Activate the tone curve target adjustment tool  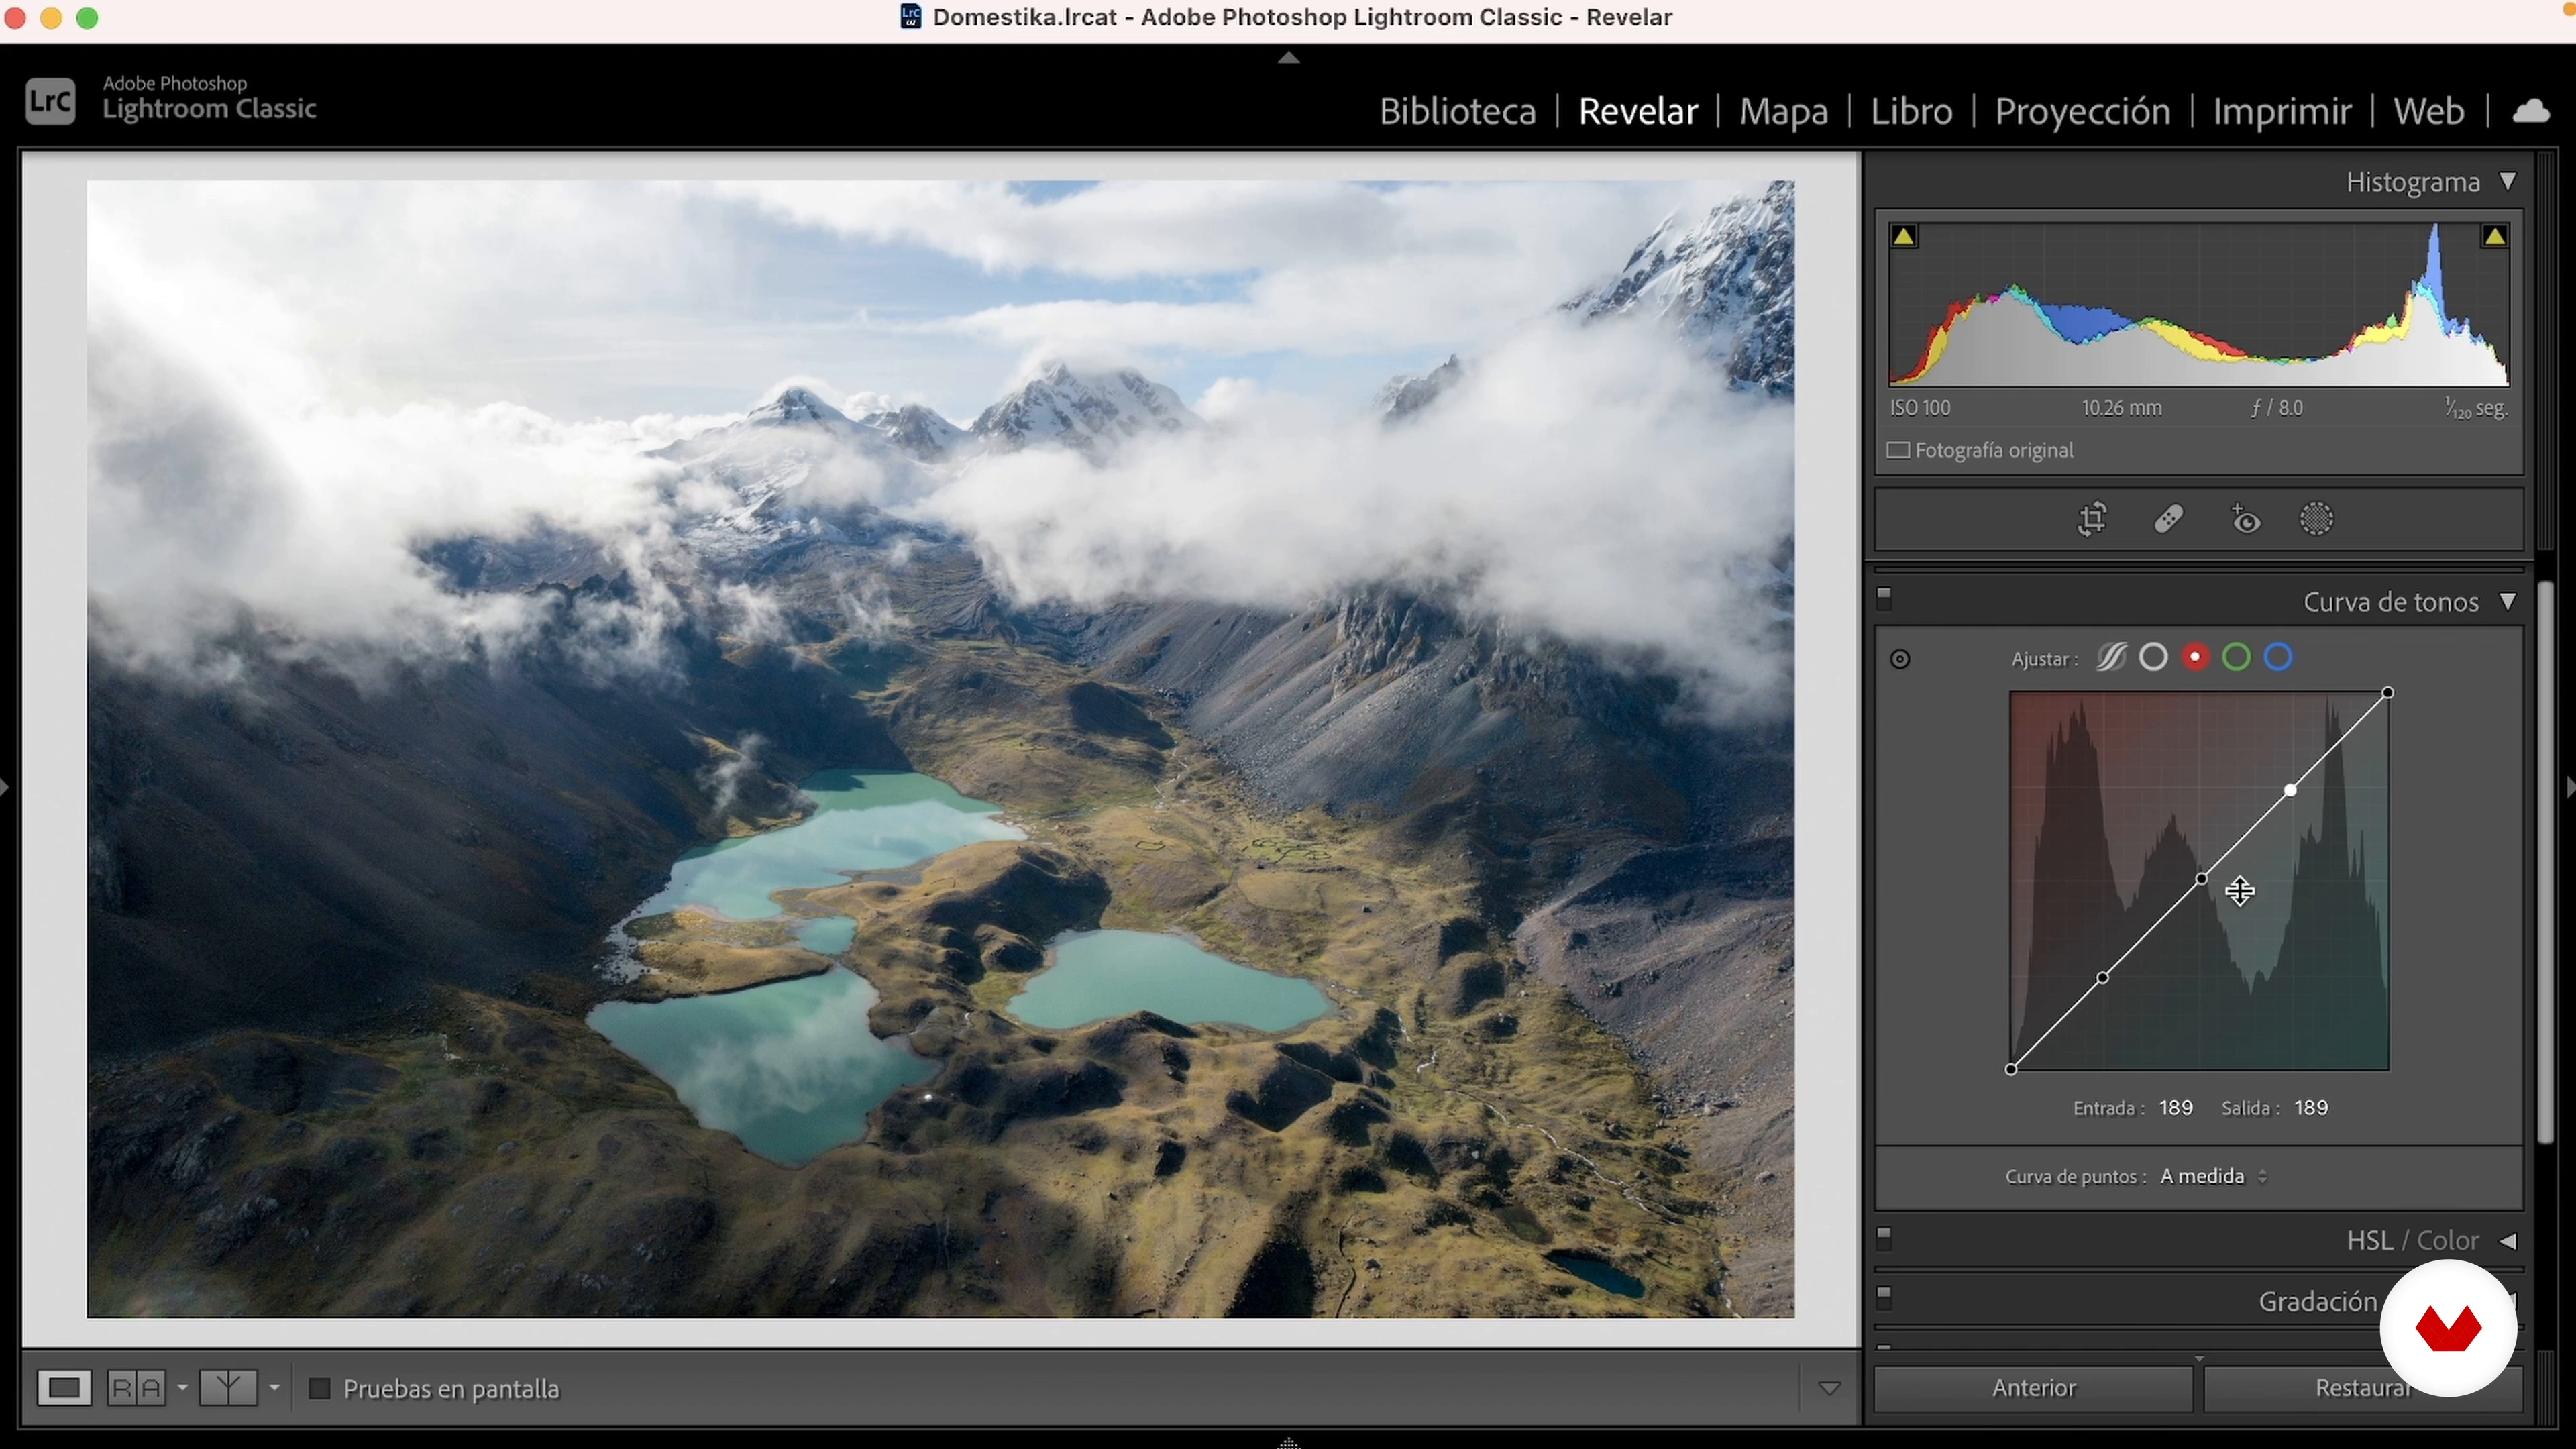tap(1900, 659)
